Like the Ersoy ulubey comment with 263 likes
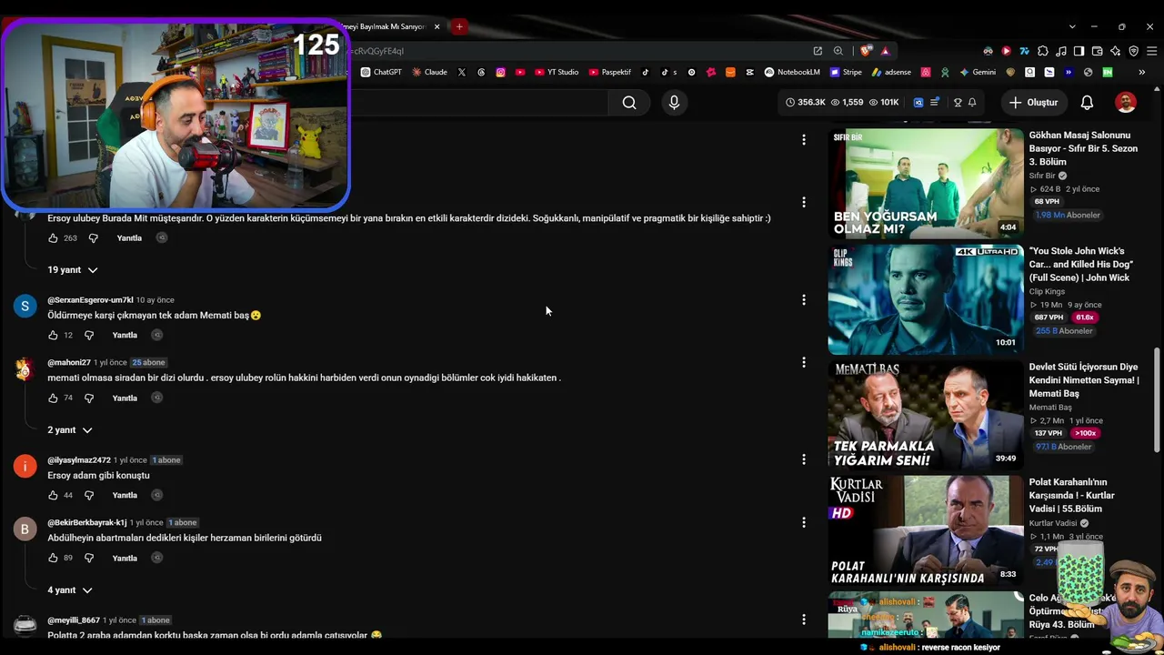The height and width of the screenshot is (655, 1164). coord(53,237)
